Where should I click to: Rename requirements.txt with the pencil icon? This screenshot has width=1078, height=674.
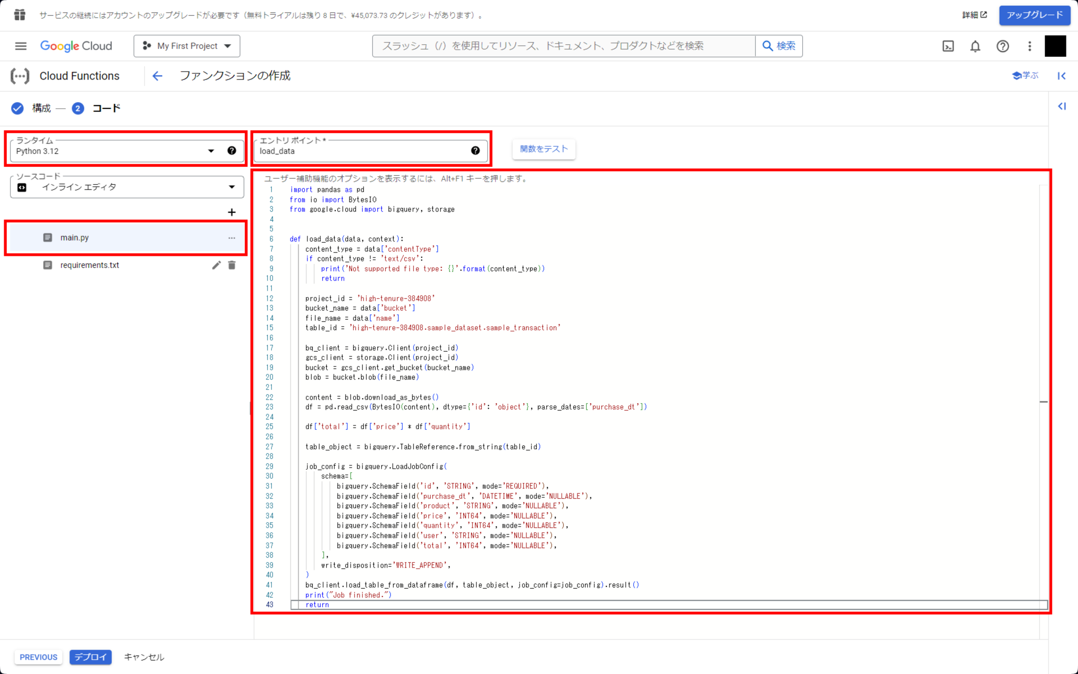coord(216,265)
